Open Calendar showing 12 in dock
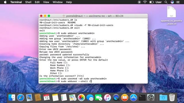This screenshot has width=184, height=103. click(47, 97)
